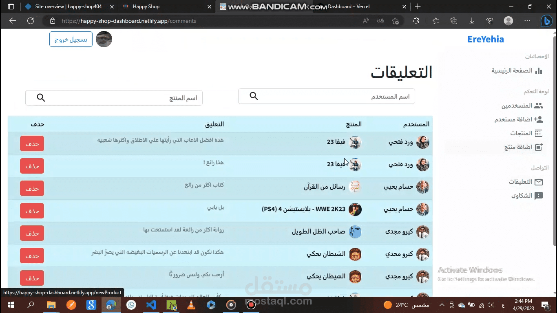Click WWE 2K23 product thumbnail

pos(355,209)
